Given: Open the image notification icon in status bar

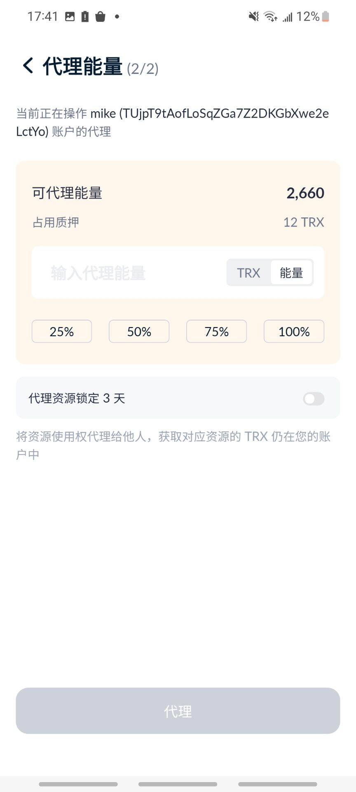Looking at the screenshot, I should click(70, 16).
